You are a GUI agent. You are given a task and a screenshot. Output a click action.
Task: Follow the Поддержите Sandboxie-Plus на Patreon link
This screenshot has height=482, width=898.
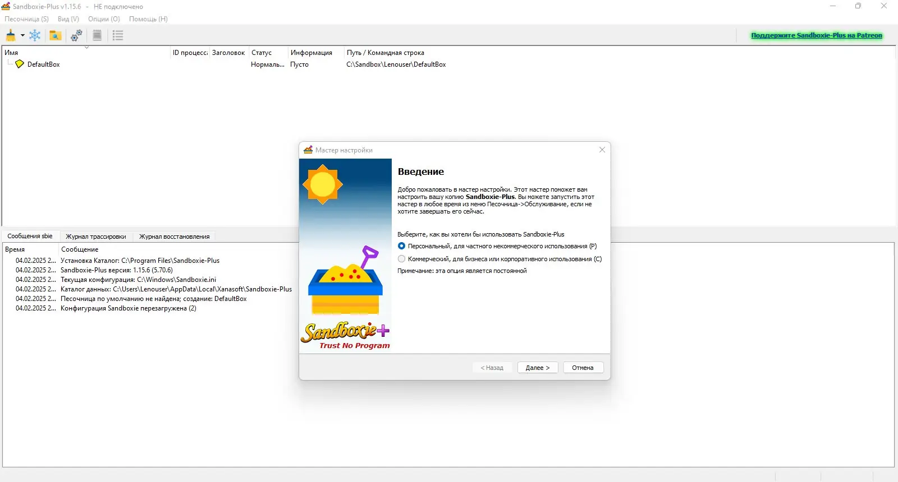(817, 35)
